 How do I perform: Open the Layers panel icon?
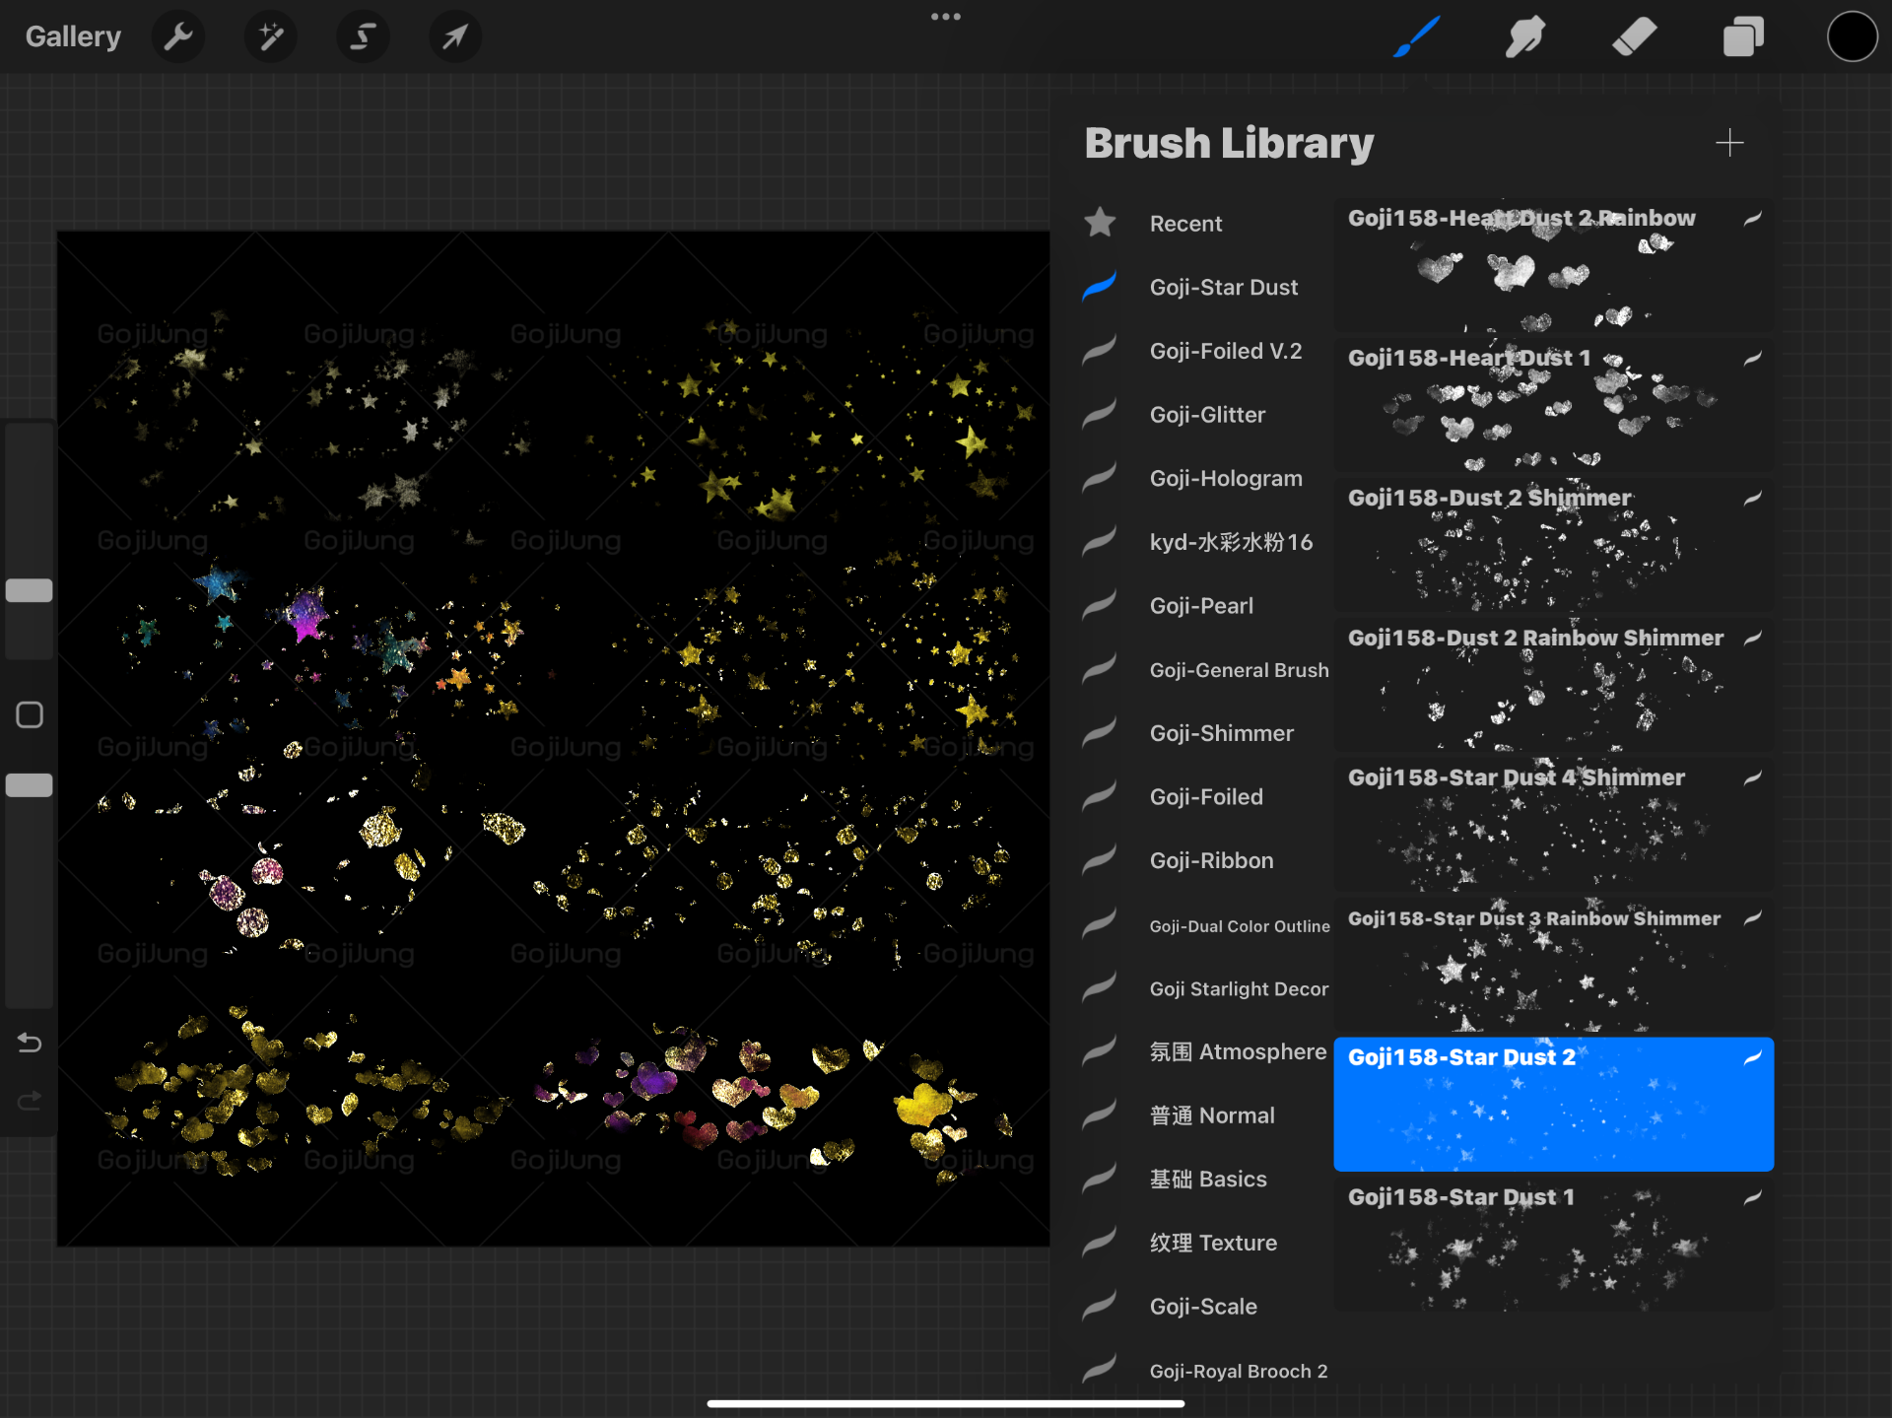click(x=1742, y=37)
